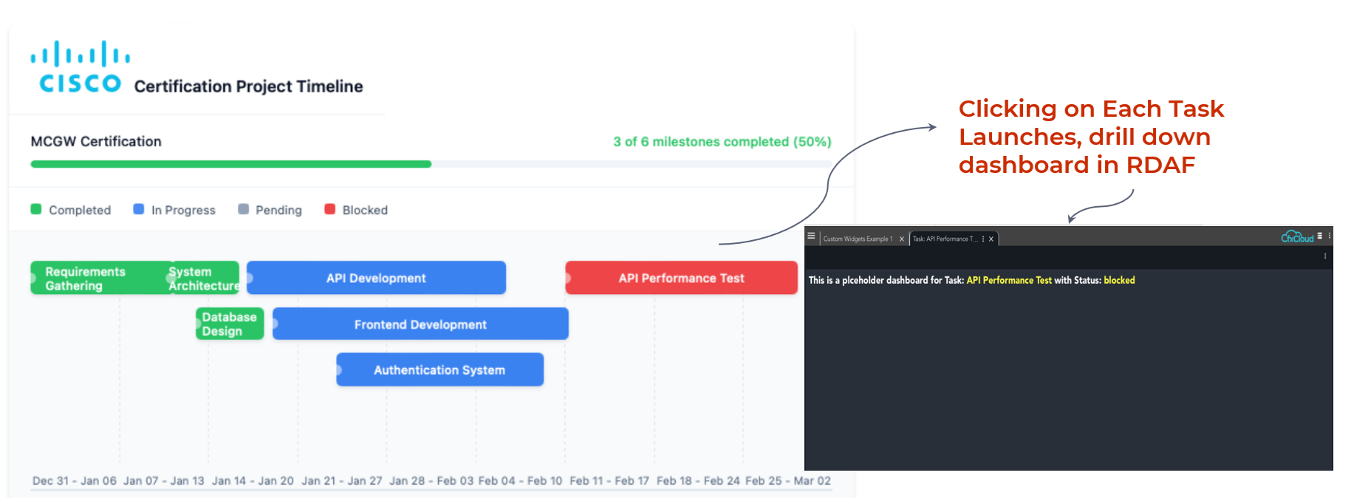Viewport: 1348px width, 498px height.
Task: Click the CfxCloud logo
Action: 1296,237
